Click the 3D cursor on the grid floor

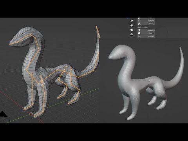click(31, 114)
